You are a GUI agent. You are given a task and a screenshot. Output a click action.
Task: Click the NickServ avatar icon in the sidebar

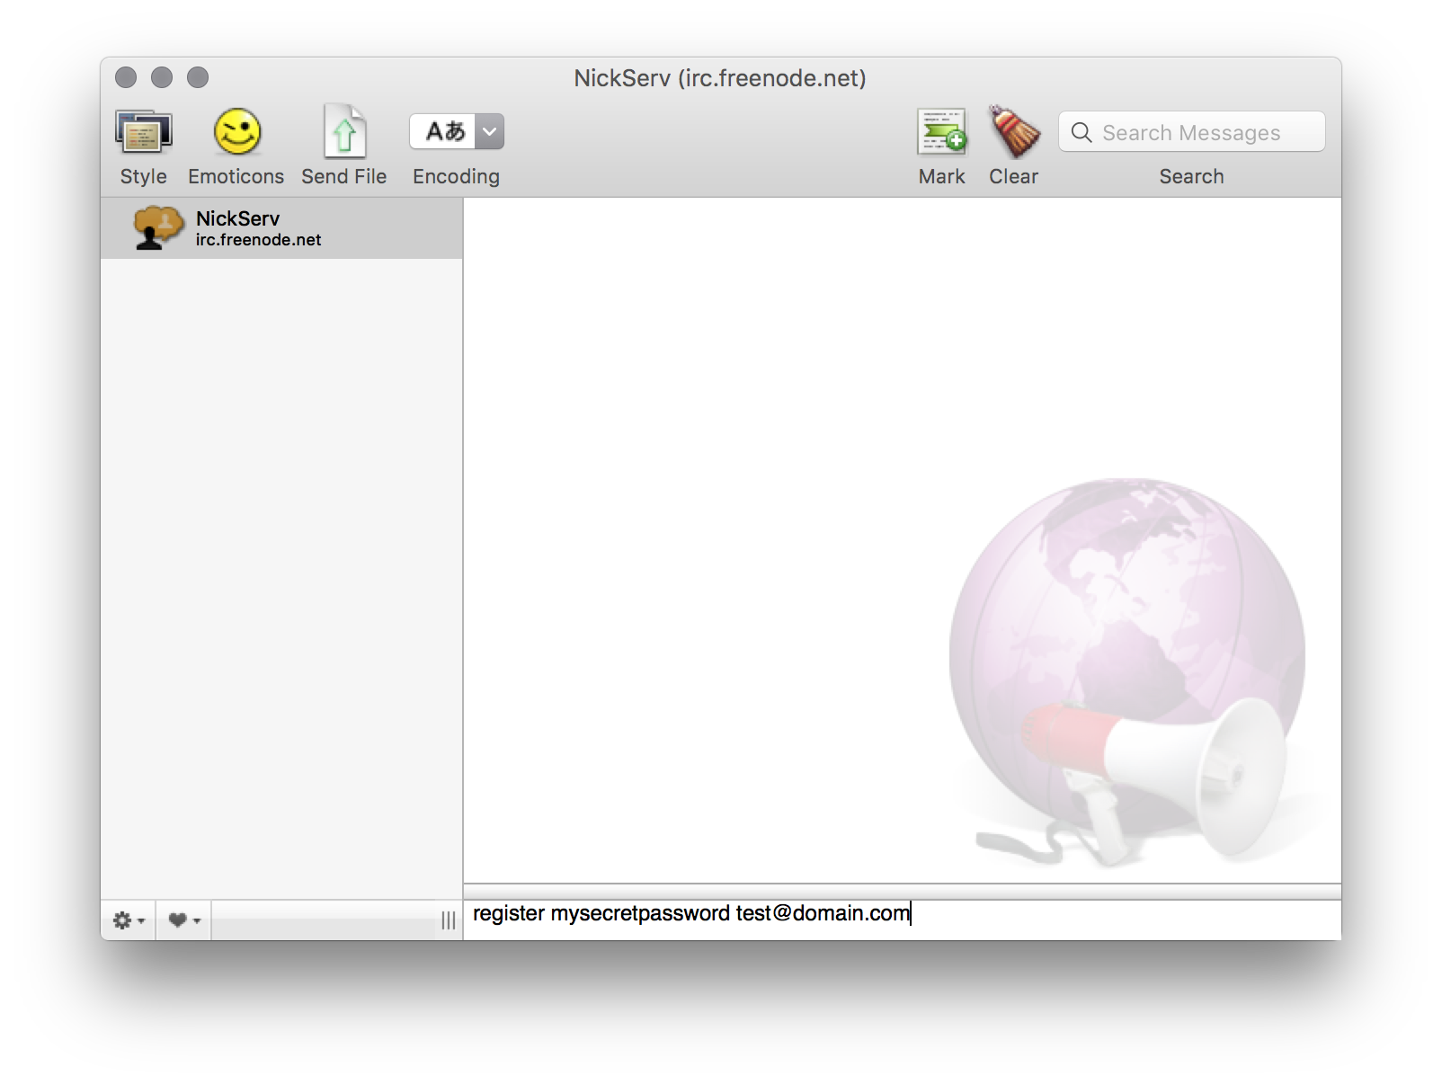(156, 227)
